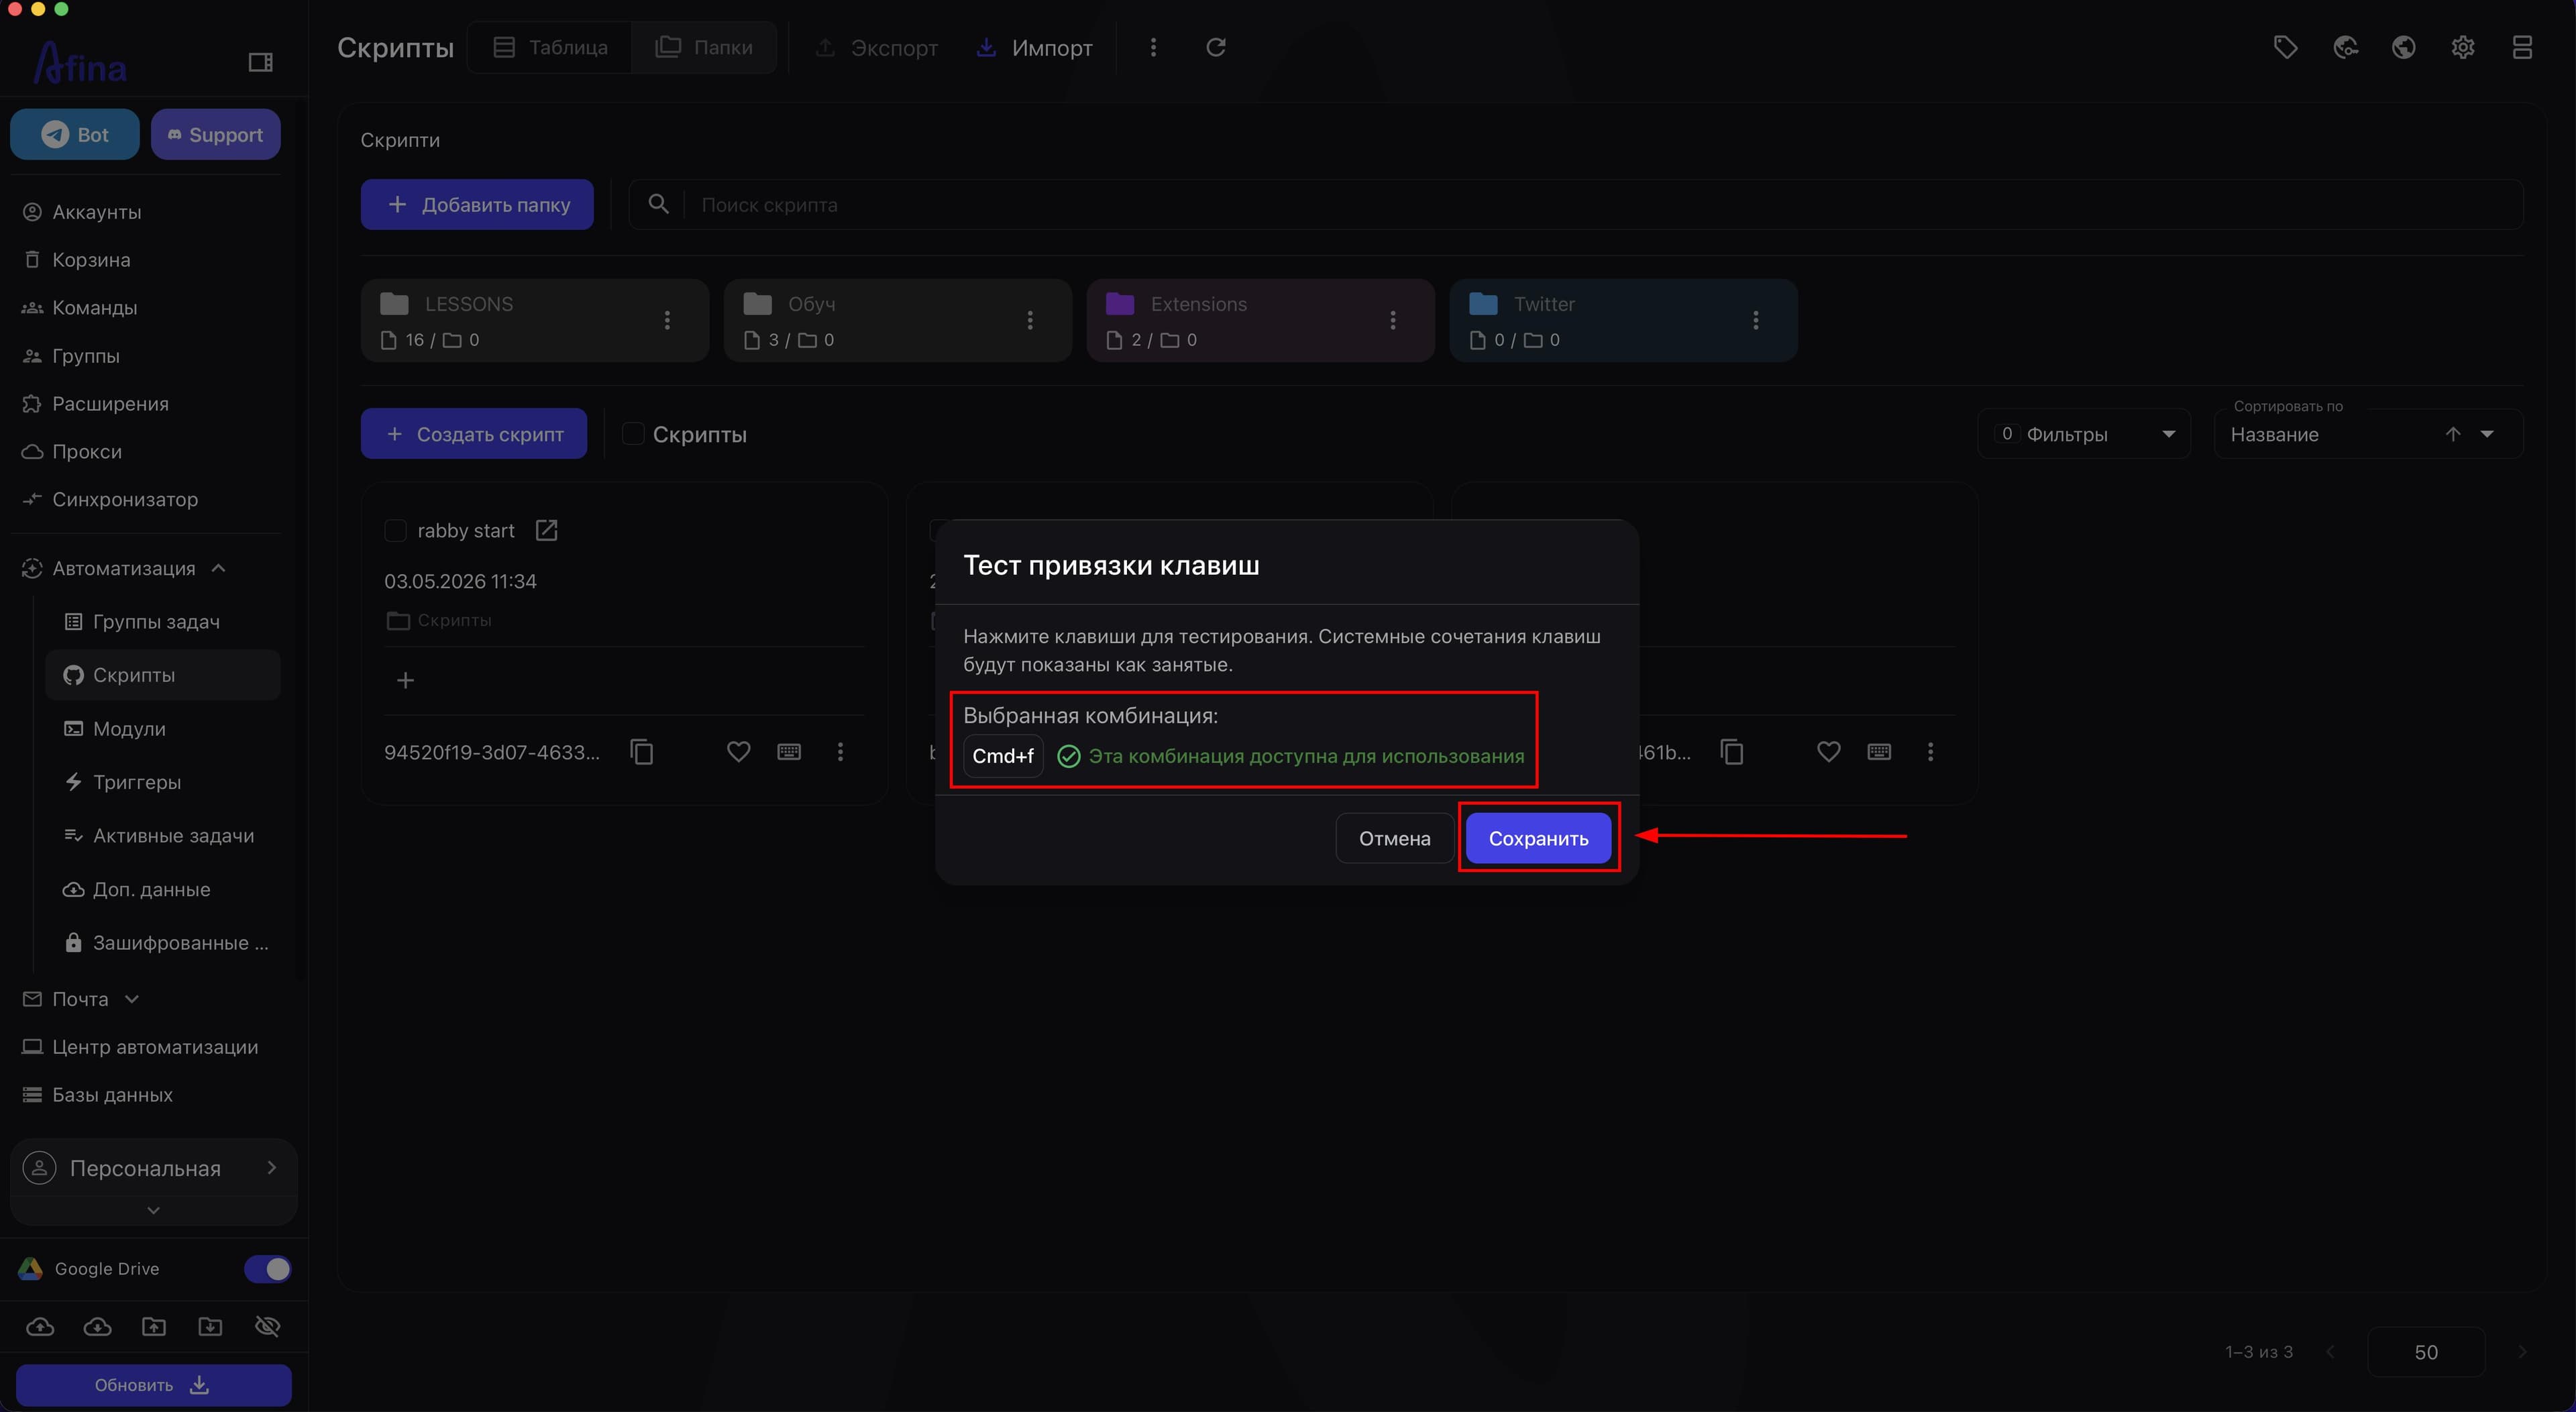This screenshot has width=2576, height=1412.
Task: Toggle the Google Drive switch
Action: (x=267, y=1268)
